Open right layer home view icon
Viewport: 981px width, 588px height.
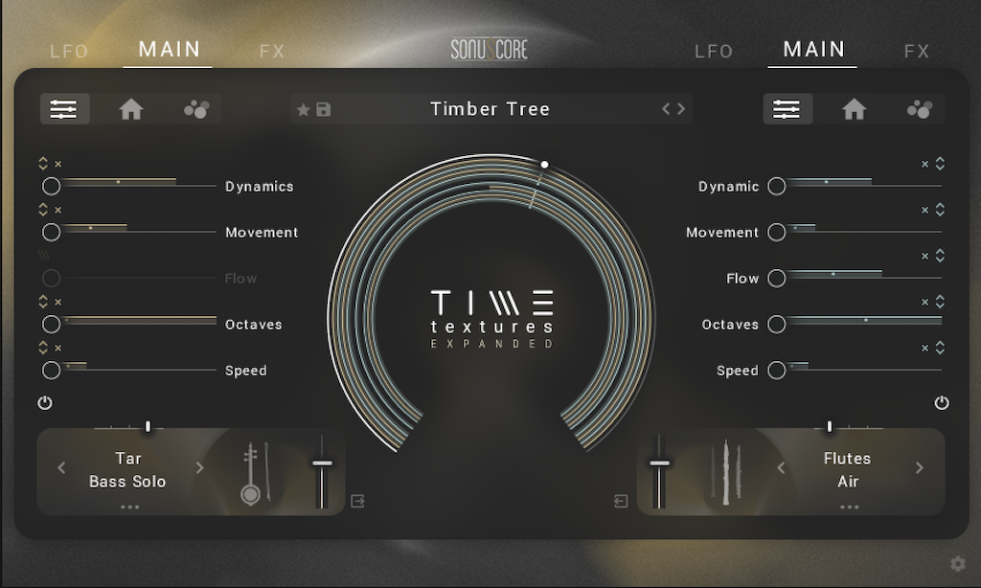854,109
